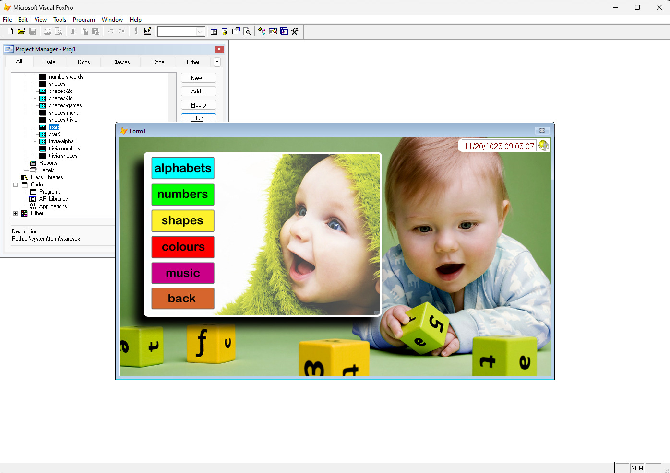Click the Open folder toolbar icon
Image resolution: width=670 pixels, height=473 pixels.
pyautogui.click(x=21, y=31)
